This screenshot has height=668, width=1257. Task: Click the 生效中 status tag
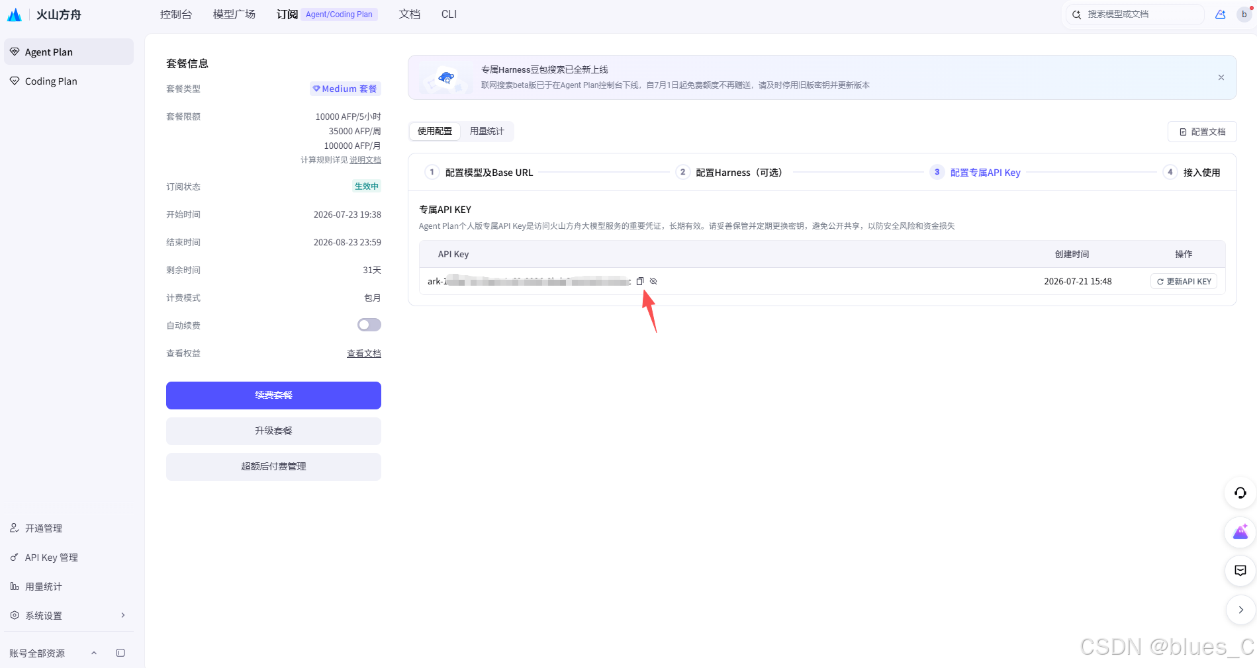pyautogui.click(x=367, y=186)
